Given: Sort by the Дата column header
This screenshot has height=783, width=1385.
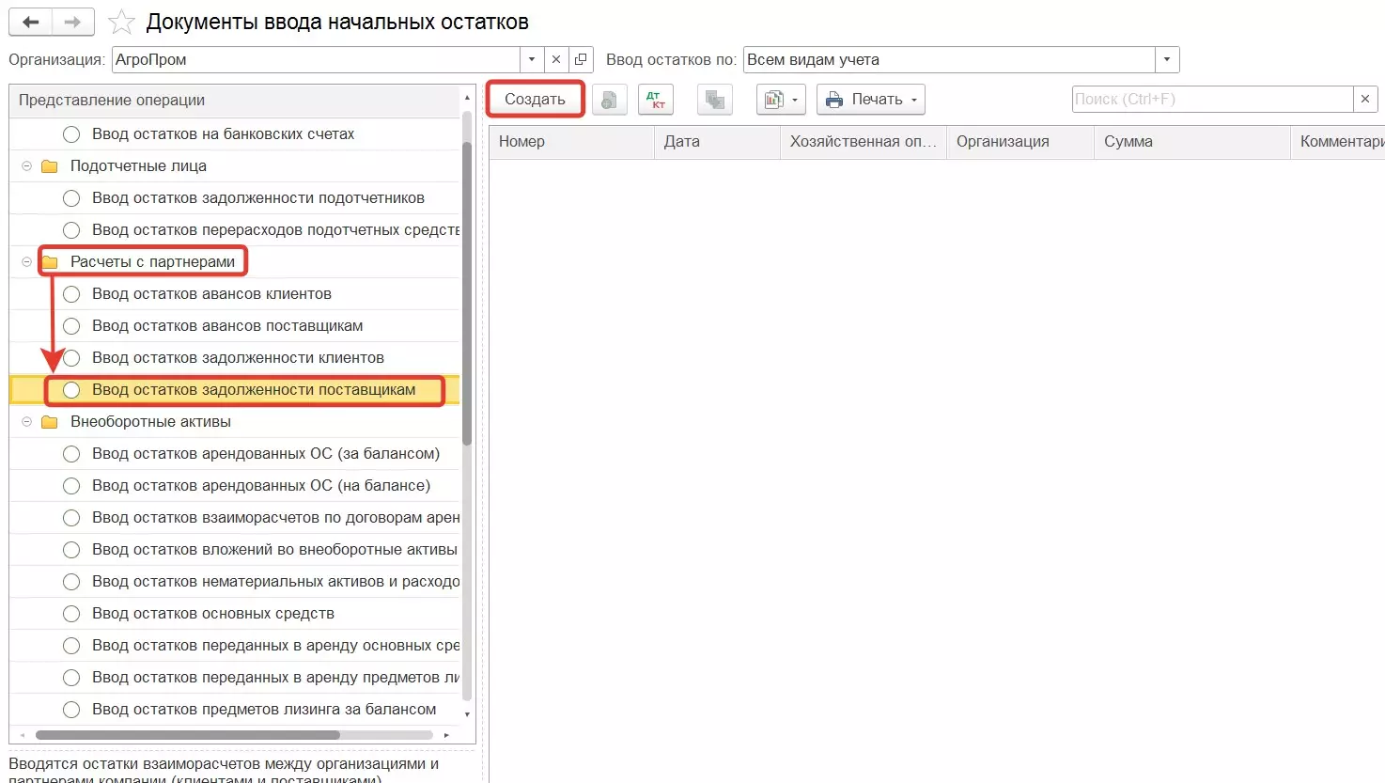Looking at the screenshot, I should pyautogui.click(x=717, y=142).
